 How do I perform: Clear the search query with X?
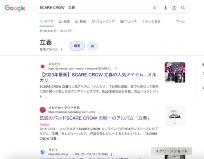coord(155,8)
